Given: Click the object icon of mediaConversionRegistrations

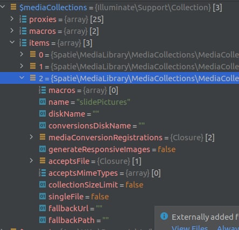Looking at the screenshot, I should point(43,137).
